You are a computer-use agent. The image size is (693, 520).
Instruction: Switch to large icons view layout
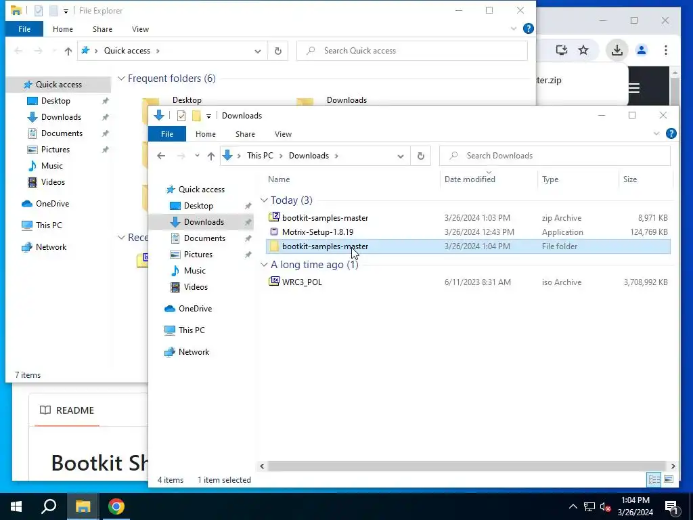pyautogui.click(x=668, y=479)
